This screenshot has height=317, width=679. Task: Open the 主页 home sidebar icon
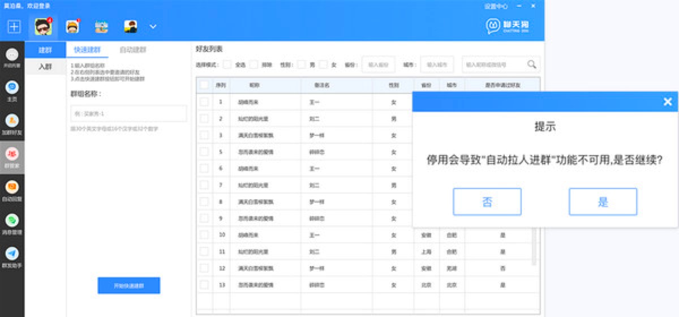coord(12,88)
